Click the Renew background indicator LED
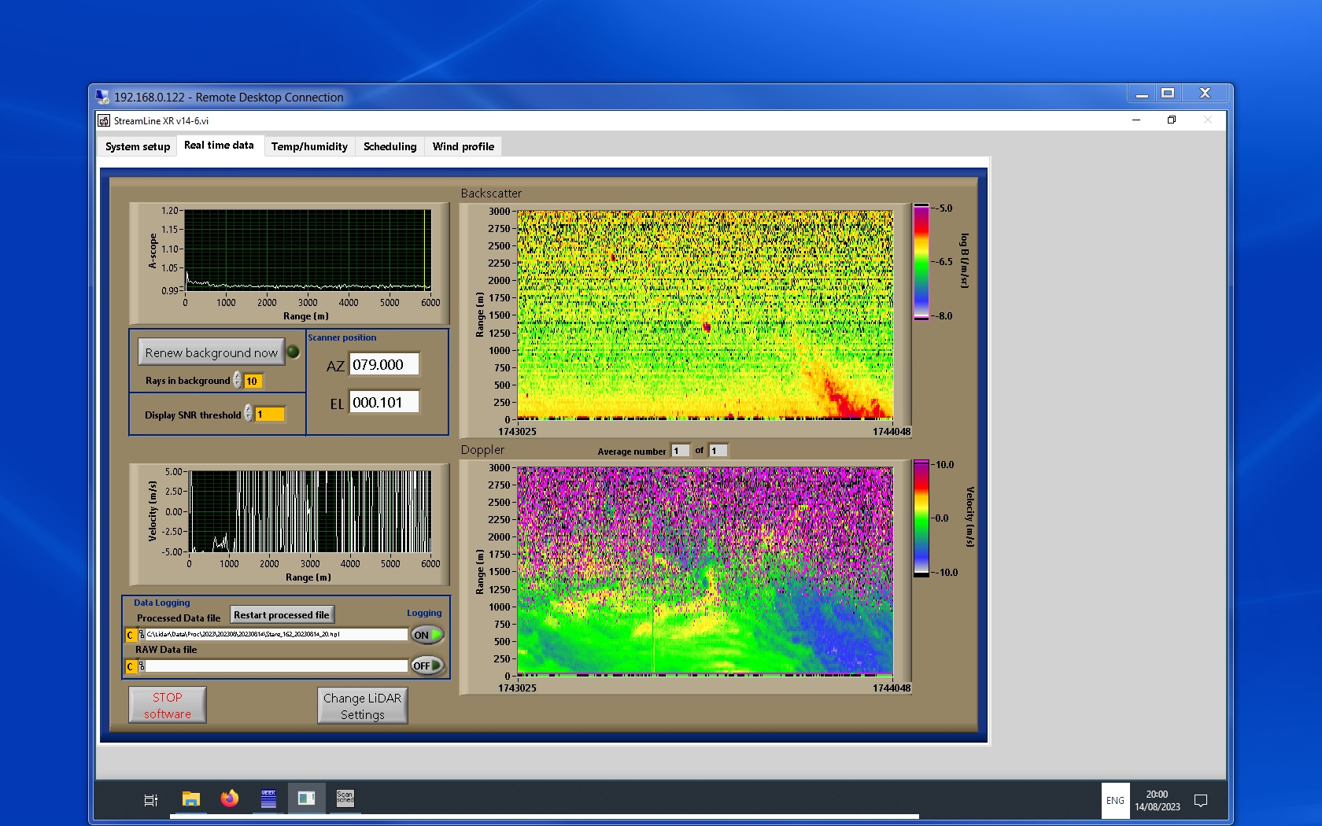The height and width of the screenshot is (826, 1322). coord(293,352)
